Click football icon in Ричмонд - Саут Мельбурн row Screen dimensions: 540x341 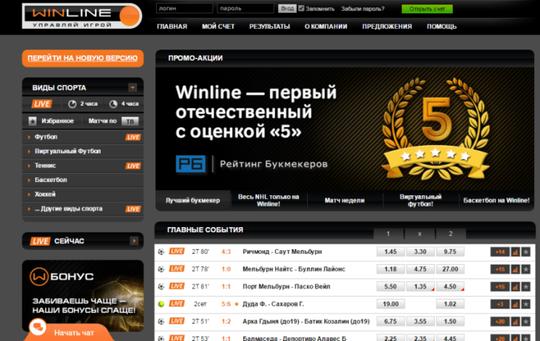point(161,251)
